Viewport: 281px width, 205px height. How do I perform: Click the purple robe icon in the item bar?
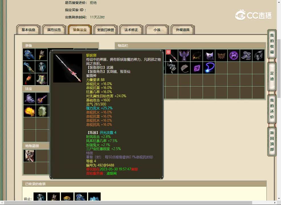click(x=184, y=56)
